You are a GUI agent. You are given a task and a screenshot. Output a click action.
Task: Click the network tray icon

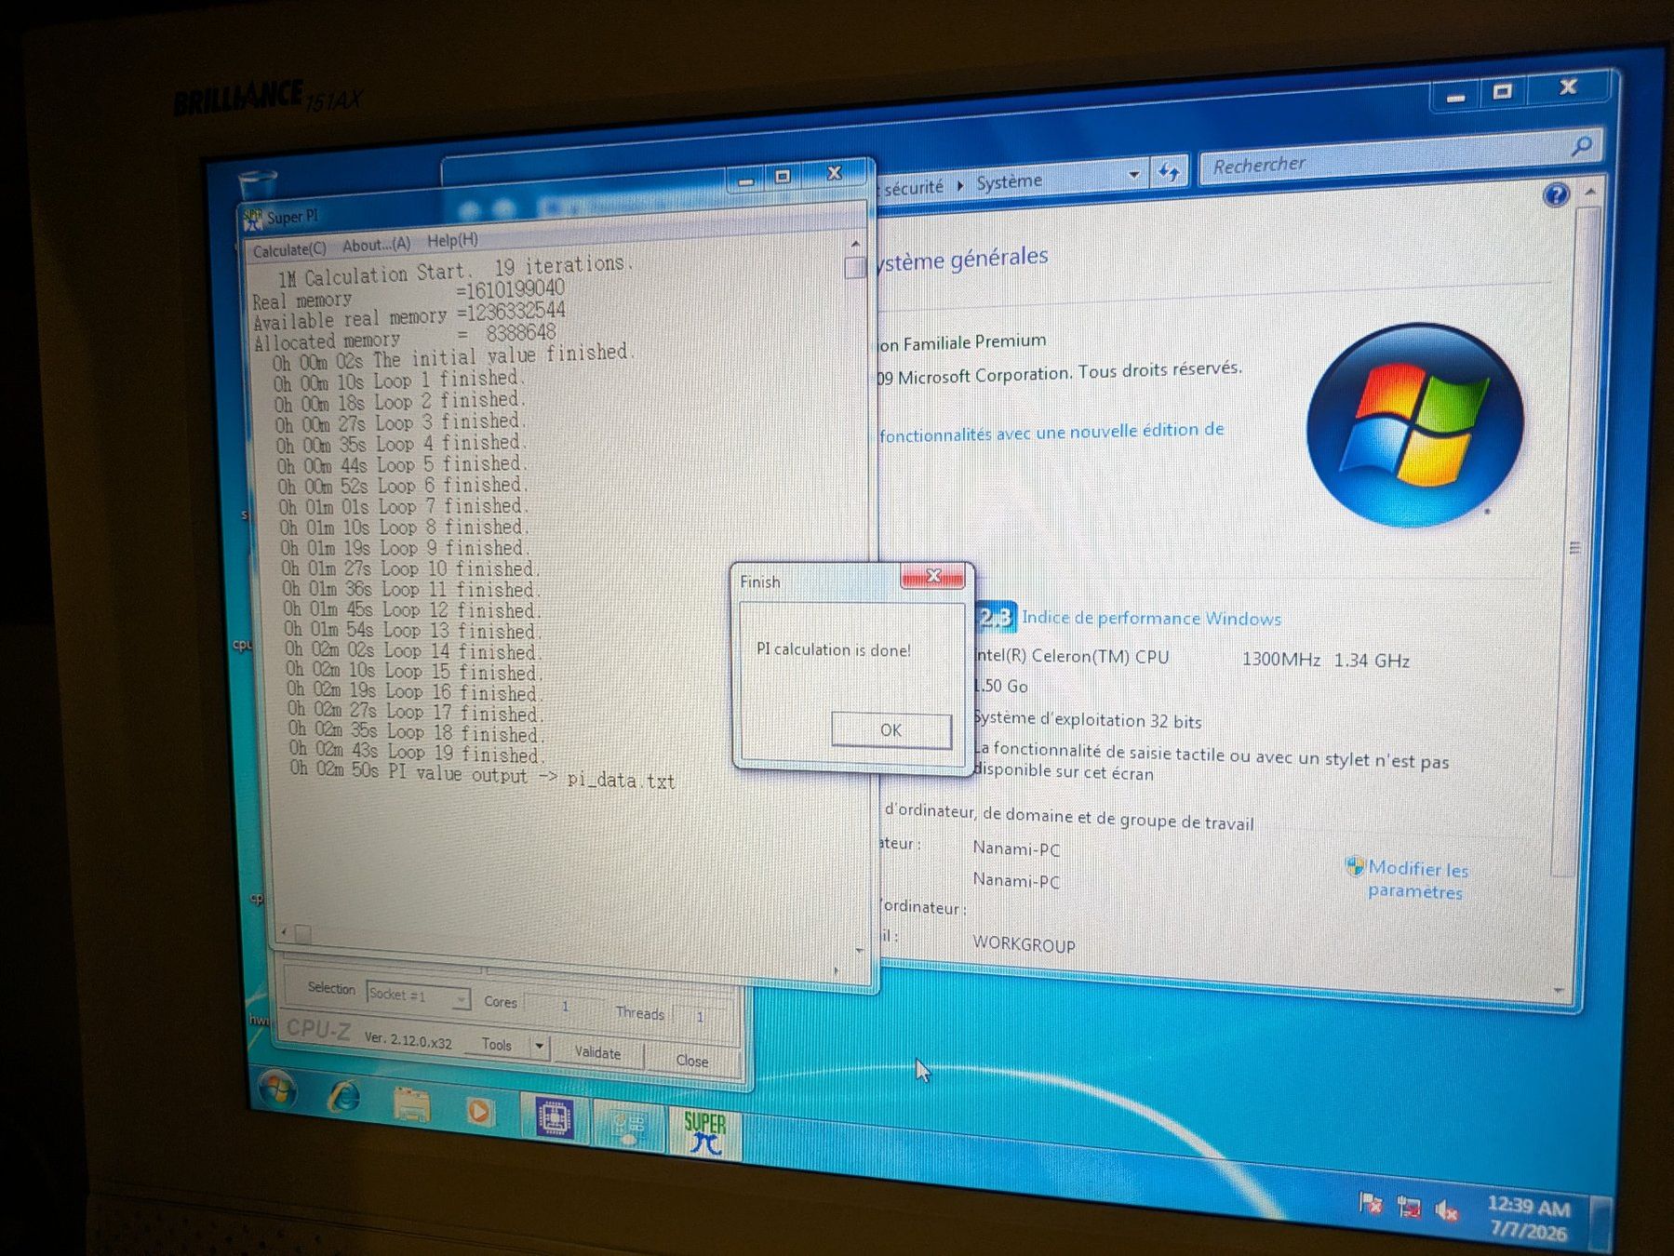(x=1409, y=1208)
